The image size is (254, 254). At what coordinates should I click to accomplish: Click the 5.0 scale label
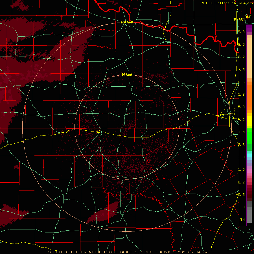click(241, 107)
